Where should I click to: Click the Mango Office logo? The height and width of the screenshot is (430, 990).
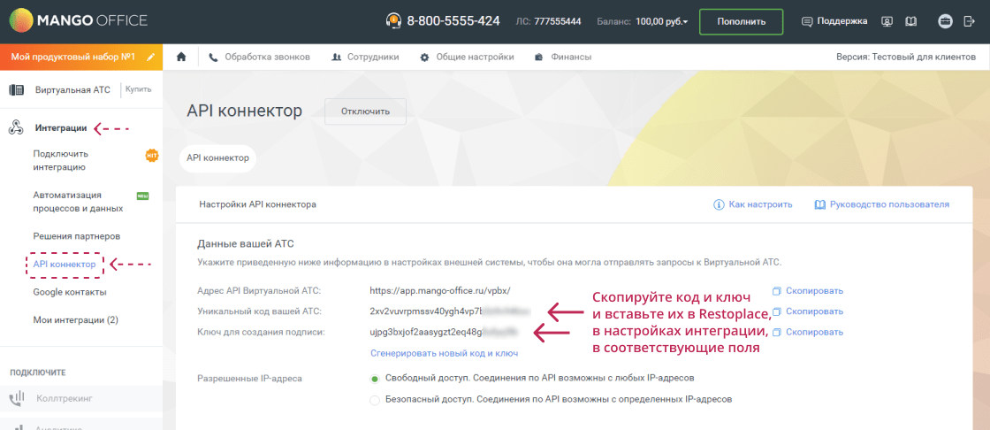tap(79, 21)
